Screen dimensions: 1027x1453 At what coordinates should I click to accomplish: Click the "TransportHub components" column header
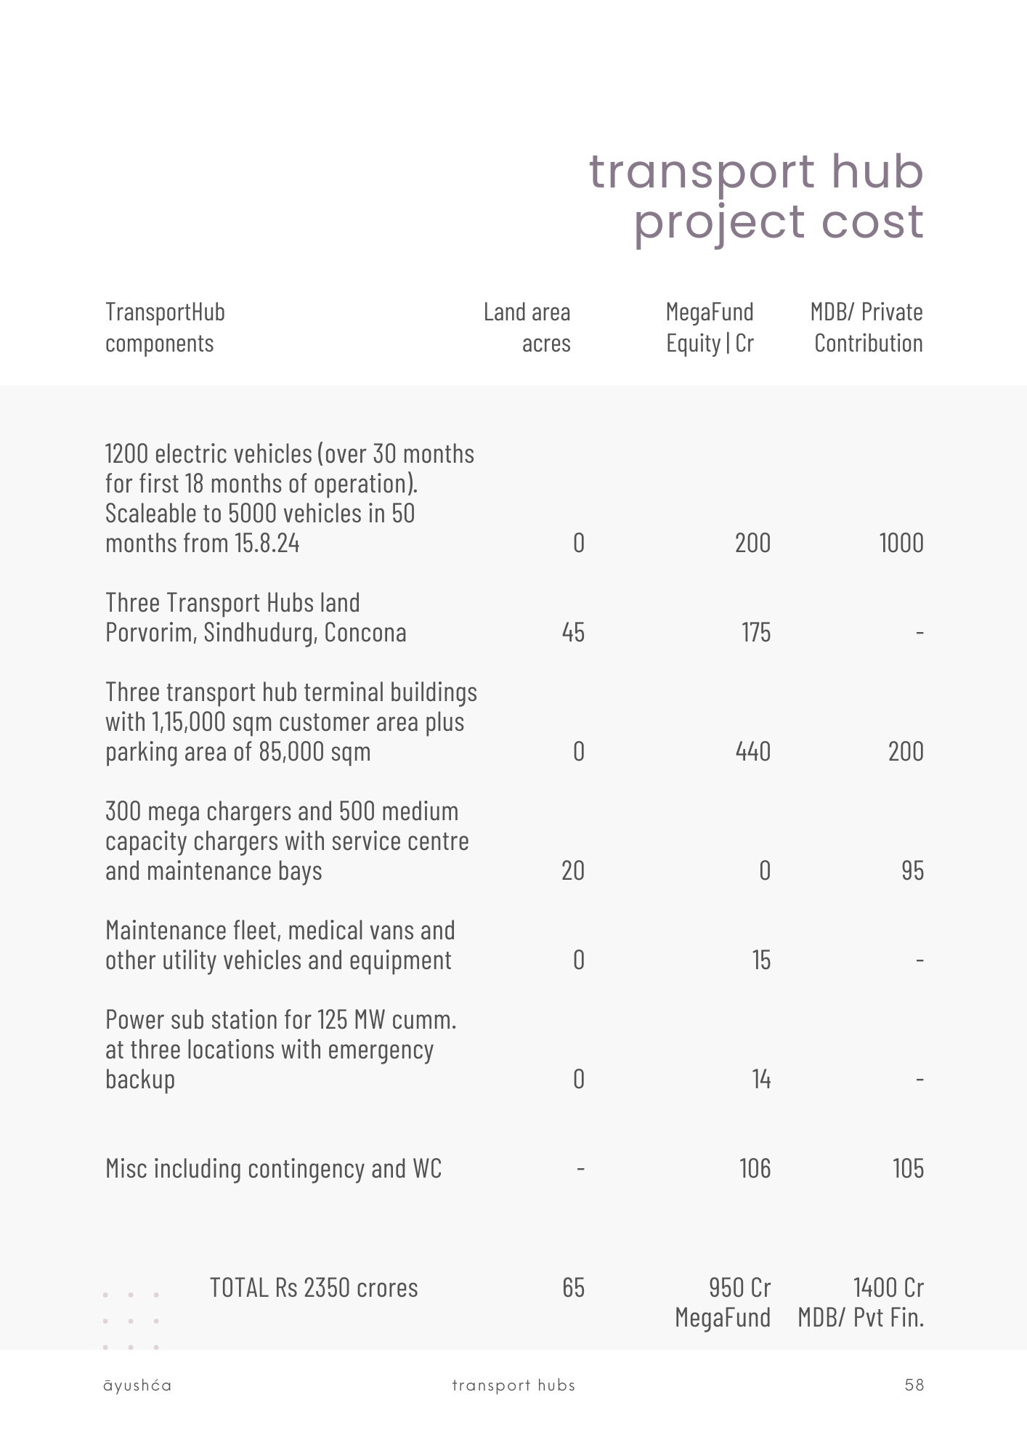tap(165, 327)
